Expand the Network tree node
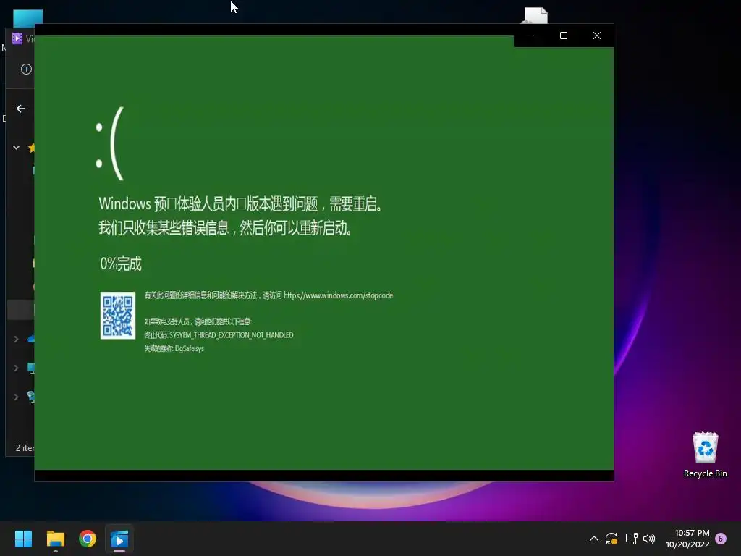The height and width of the screenshot is (556, 741). point(16,397)
